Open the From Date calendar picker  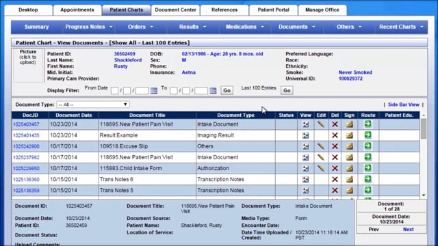click(154, 91)
